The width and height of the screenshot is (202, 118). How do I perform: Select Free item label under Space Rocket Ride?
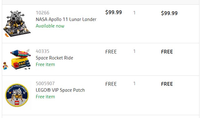tap(45, 64)
